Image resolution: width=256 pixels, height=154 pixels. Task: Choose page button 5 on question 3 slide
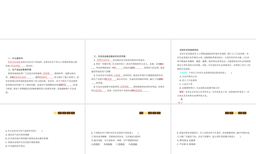[244, 113]
